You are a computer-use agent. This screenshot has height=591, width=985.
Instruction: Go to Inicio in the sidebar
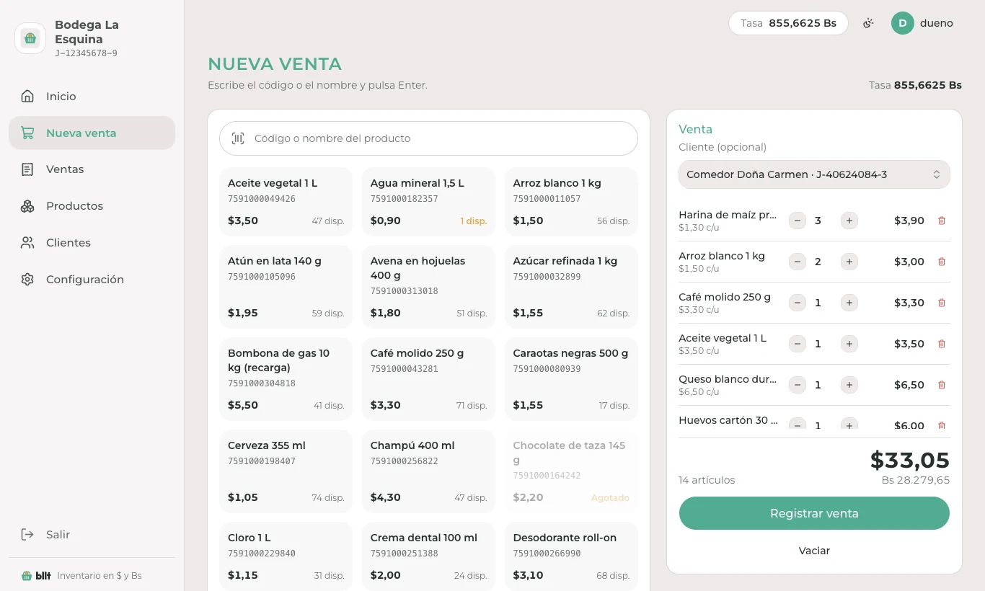click(92, 96)
